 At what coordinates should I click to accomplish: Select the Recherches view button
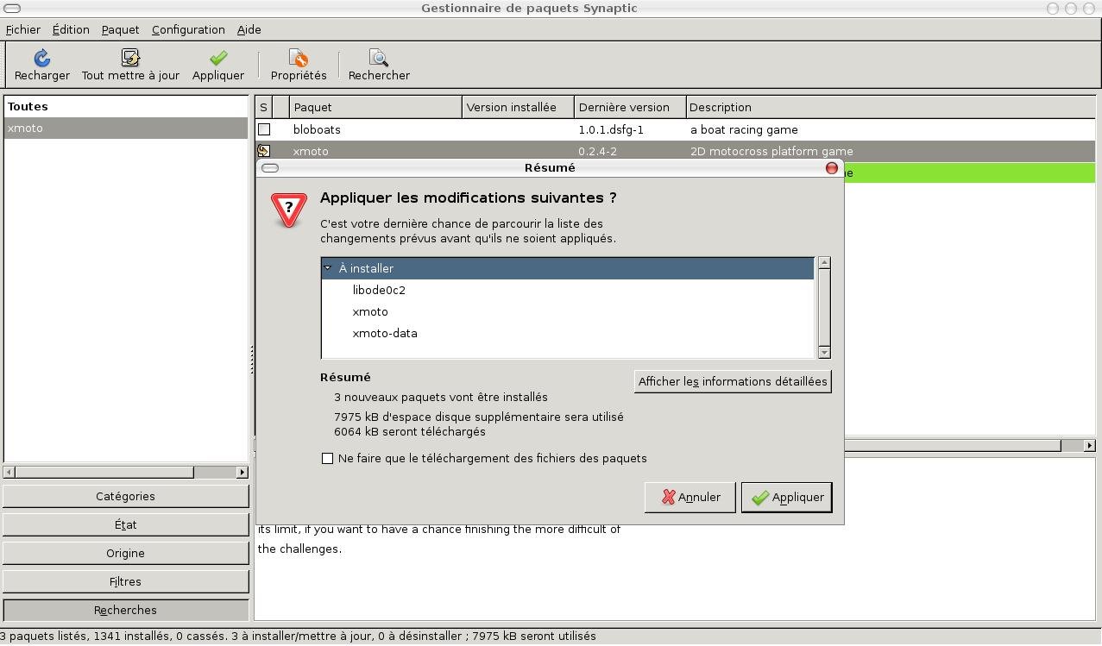(126, 610)
